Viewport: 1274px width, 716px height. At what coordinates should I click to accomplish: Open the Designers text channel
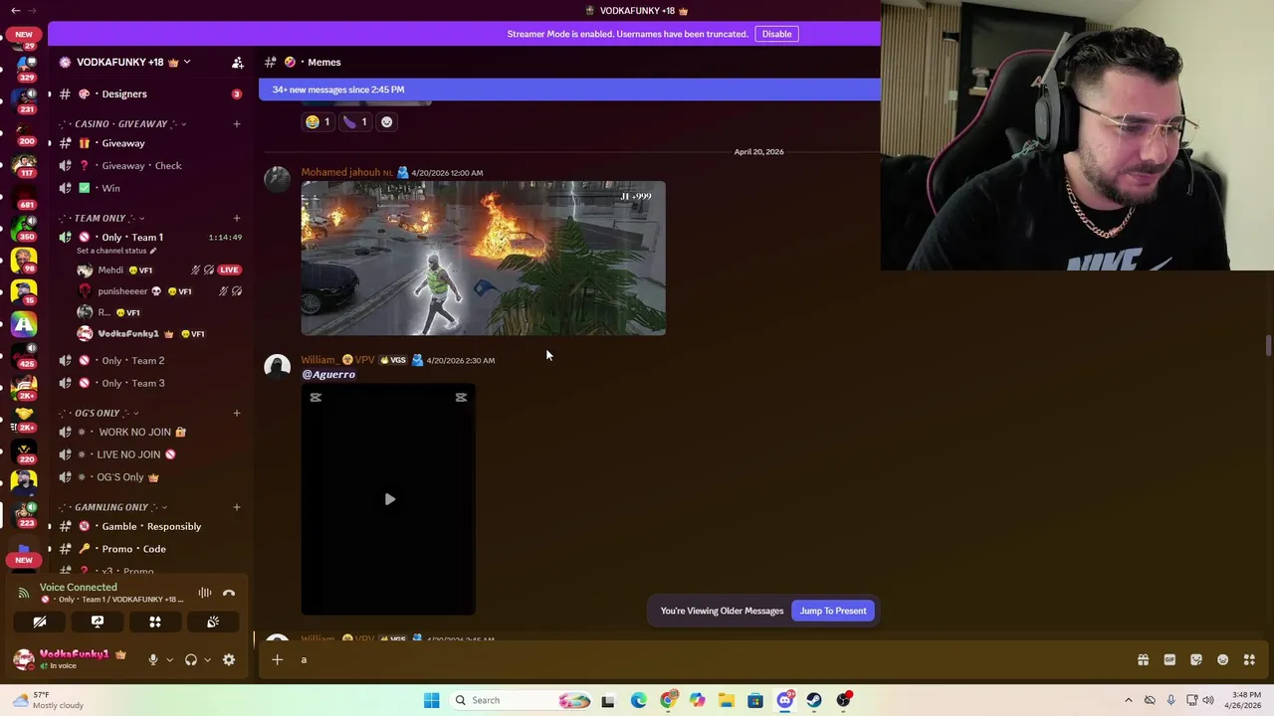tap(149, 93)
